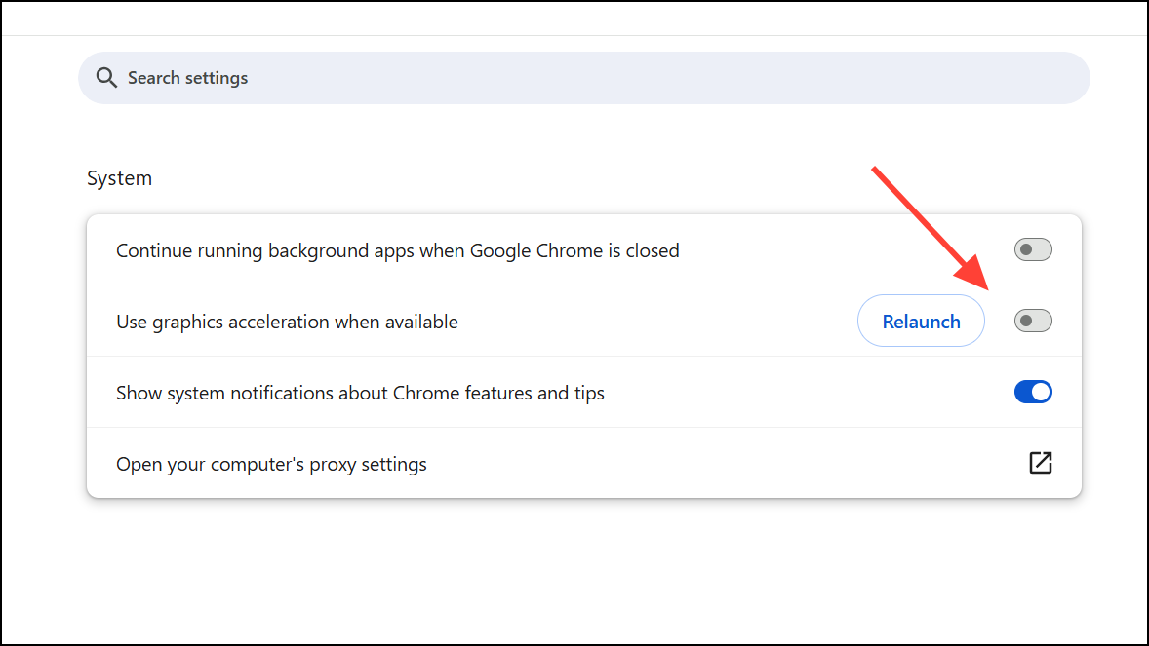
Task: Click the Show system notifications setting row
Action: 360,392
